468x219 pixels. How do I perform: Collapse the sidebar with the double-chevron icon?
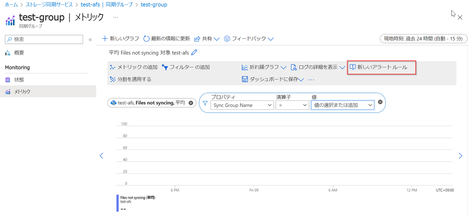[90, 39]
